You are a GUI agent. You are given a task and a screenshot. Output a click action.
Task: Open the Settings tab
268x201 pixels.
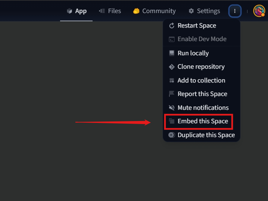coord(204,11)
